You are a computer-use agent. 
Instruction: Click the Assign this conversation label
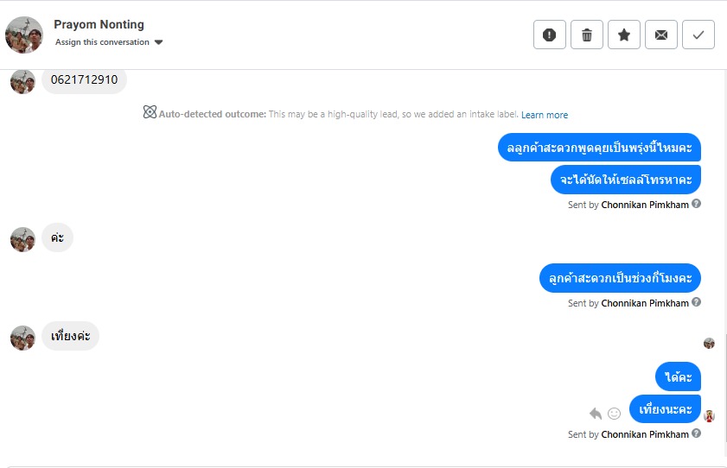102,42
